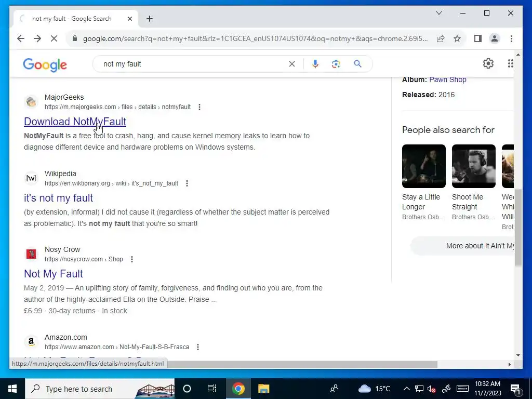Go forward with the forward arrow
Image resolution: width=532 pixels, height=399 pixels.
click(x=37, y=38)
